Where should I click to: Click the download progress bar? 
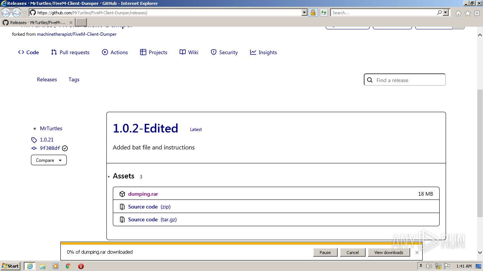click(241, 244)
